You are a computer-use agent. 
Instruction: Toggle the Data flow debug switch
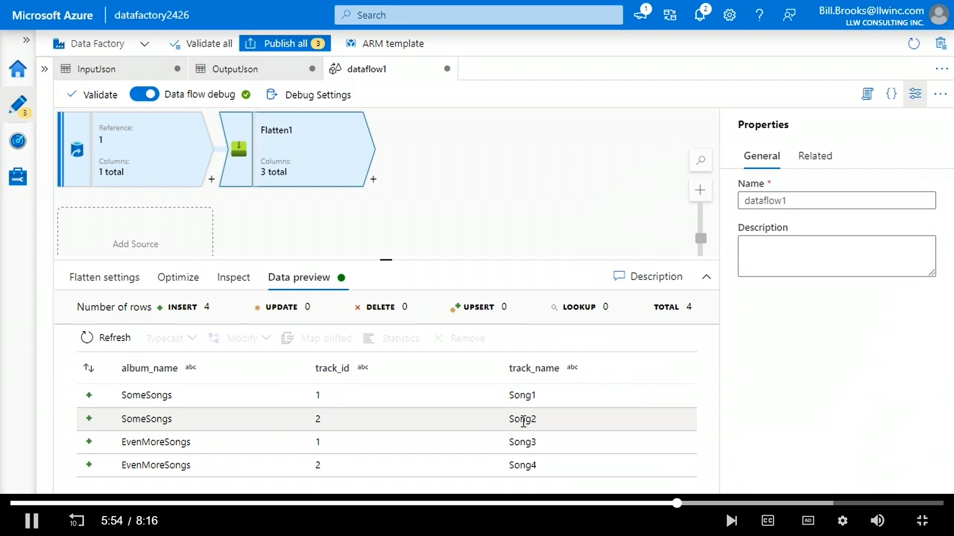pyautogui.click(x=144, y=94)
